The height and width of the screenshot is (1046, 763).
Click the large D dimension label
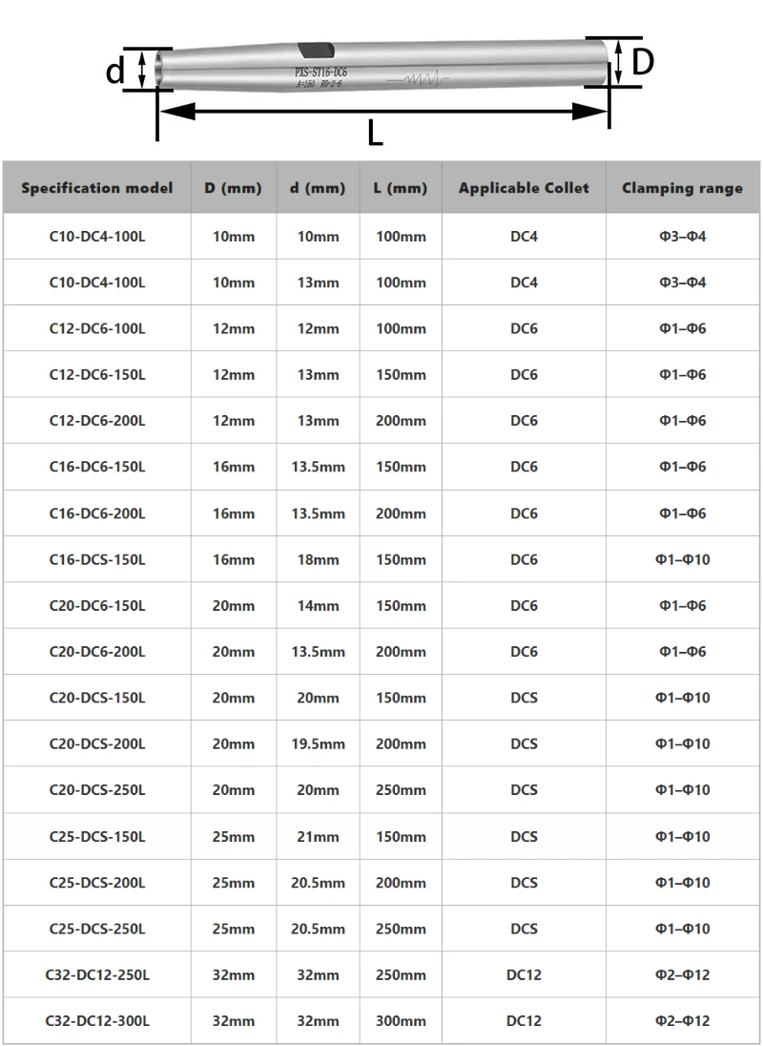(x=643, y=62)
